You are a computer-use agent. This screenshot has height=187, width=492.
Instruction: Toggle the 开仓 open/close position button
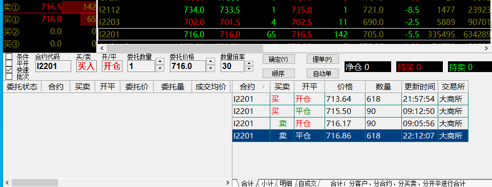tap(112, 66)
